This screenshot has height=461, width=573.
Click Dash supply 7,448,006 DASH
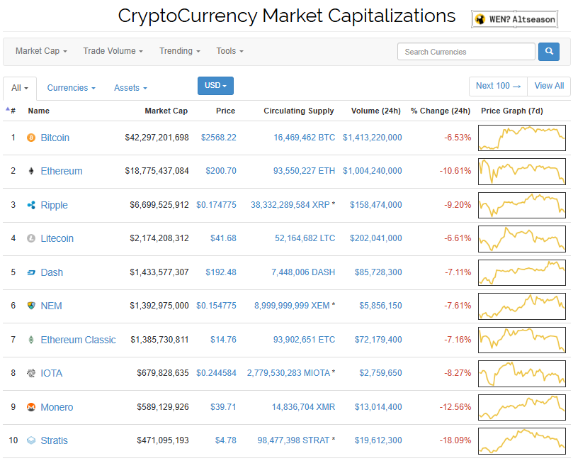(x=303, y=272)
